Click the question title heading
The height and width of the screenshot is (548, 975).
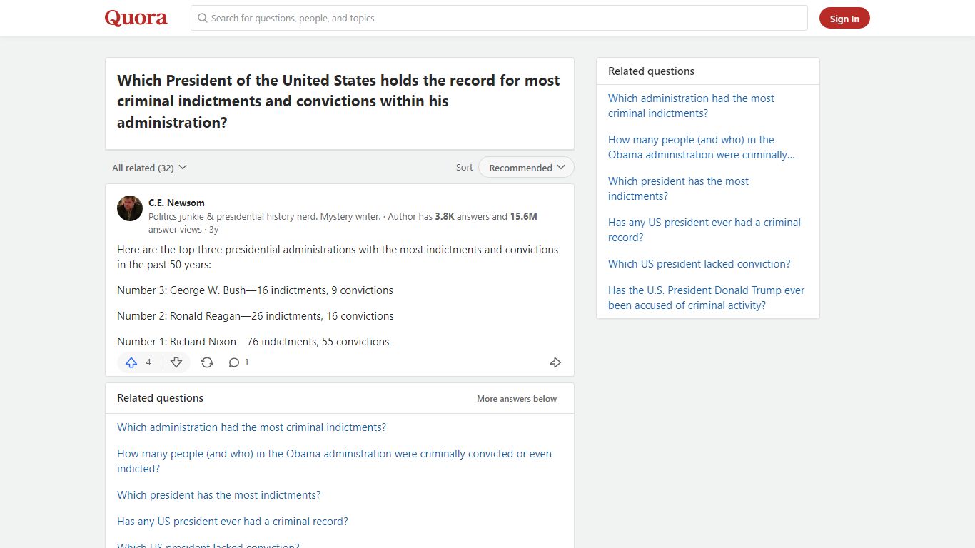coord(338,101)
